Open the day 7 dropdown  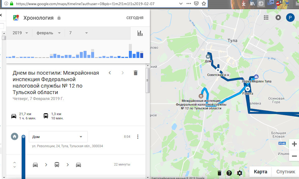pyautogui.click(x=78, y=33)
